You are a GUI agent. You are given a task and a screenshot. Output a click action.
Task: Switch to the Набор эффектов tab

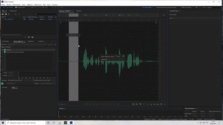(x=18, y=41)
